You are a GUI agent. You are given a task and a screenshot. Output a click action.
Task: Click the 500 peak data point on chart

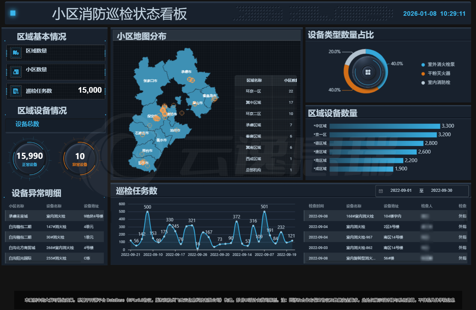[147, 212]
